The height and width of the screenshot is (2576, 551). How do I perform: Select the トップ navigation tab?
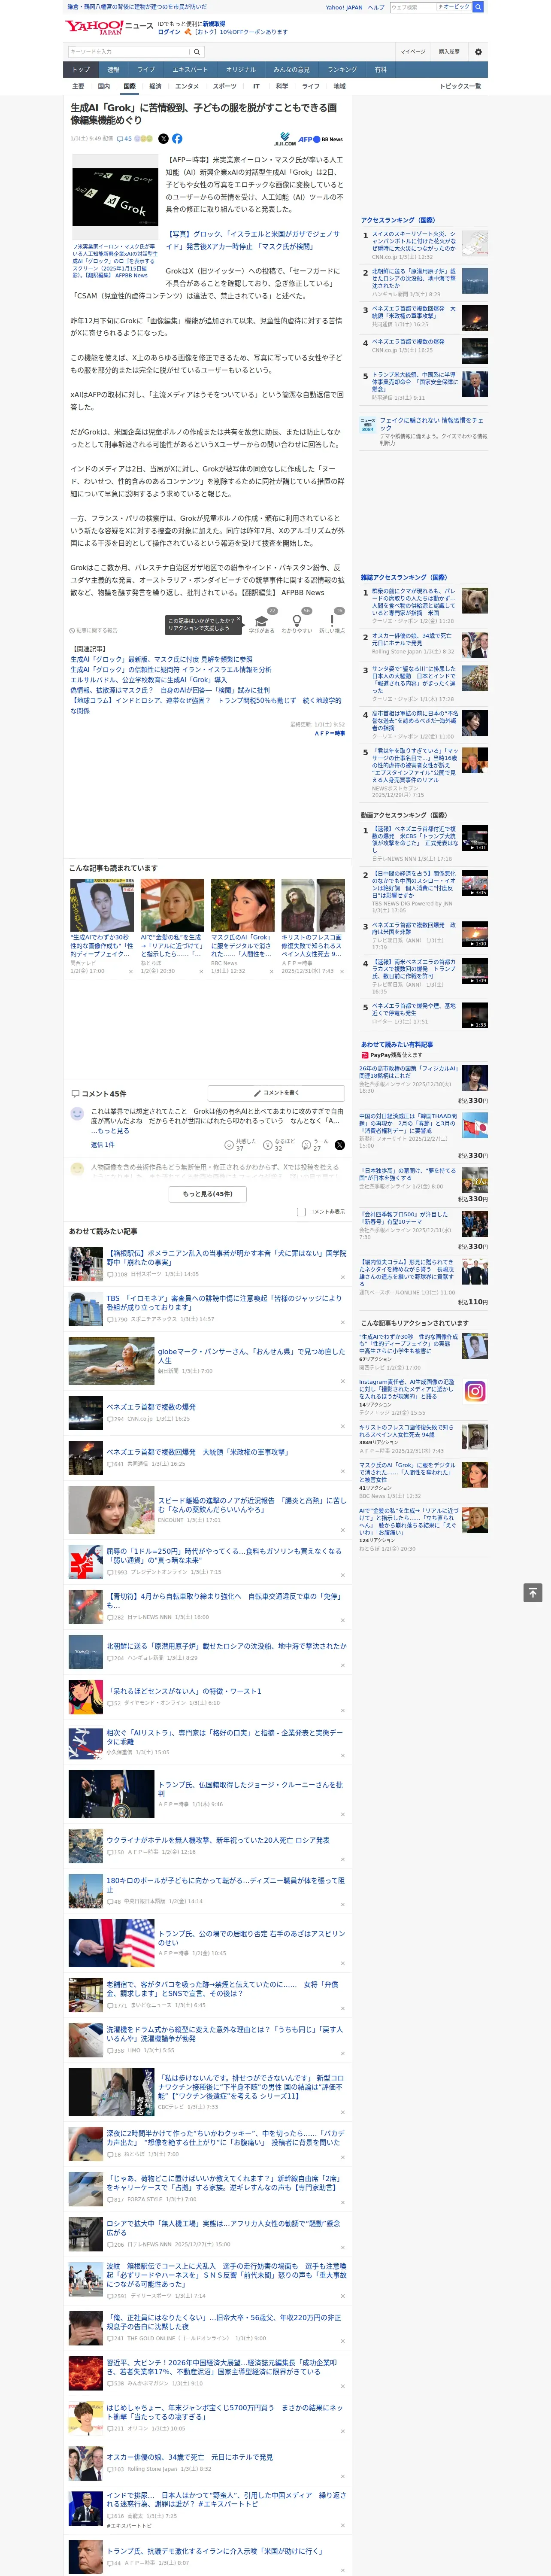coord(81,69)
